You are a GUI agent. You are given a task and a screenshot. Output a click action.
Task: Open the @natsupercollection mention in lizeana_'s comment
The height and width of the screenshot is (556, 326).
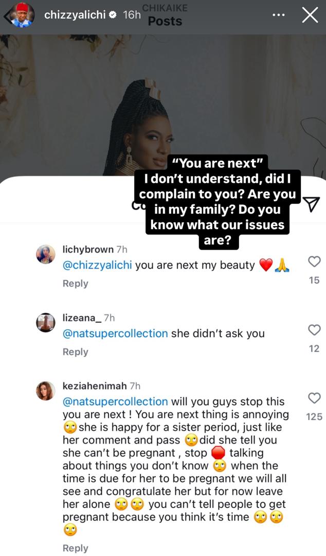click(x=115, y=334)
